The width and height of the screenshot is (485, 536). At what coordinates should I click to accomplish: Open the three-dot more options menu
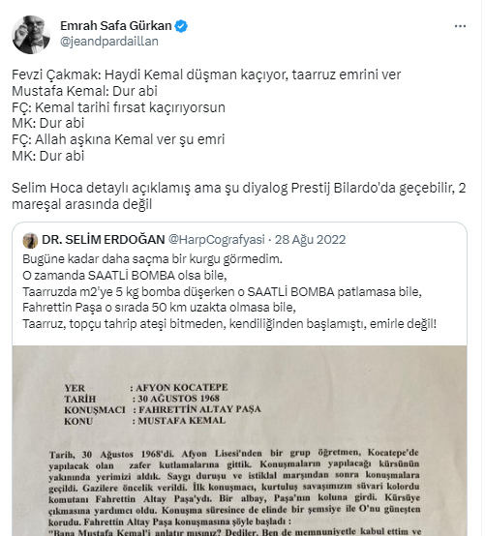point(460,26)
